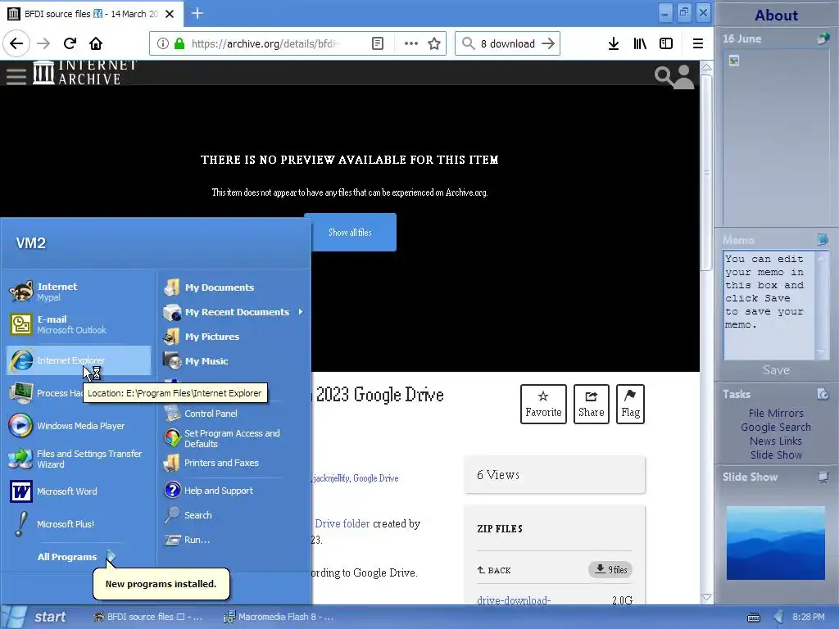Click the BACK link under ZIP FILES
The image size is (839, 629).
click(494, 570)
